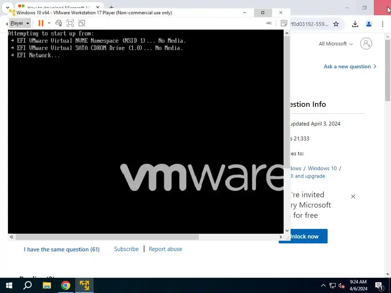Screen dimensions: 391x293
Task: Click the Report abuse link
Action: click(165, 249)
